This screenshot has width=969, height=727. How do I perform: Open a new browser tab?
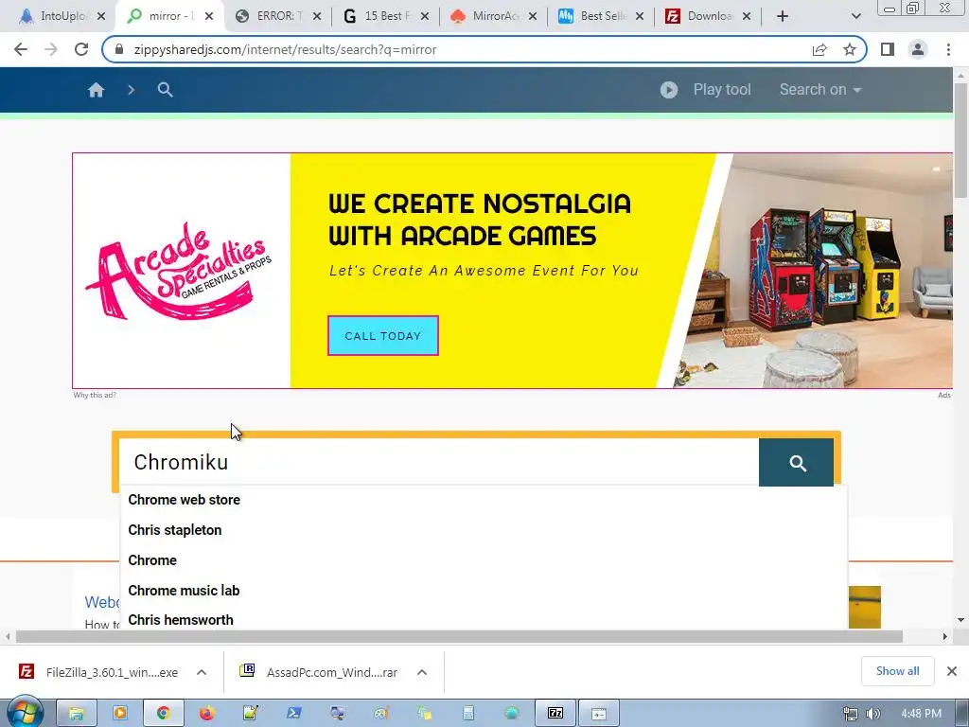click(x=783, y=16)
